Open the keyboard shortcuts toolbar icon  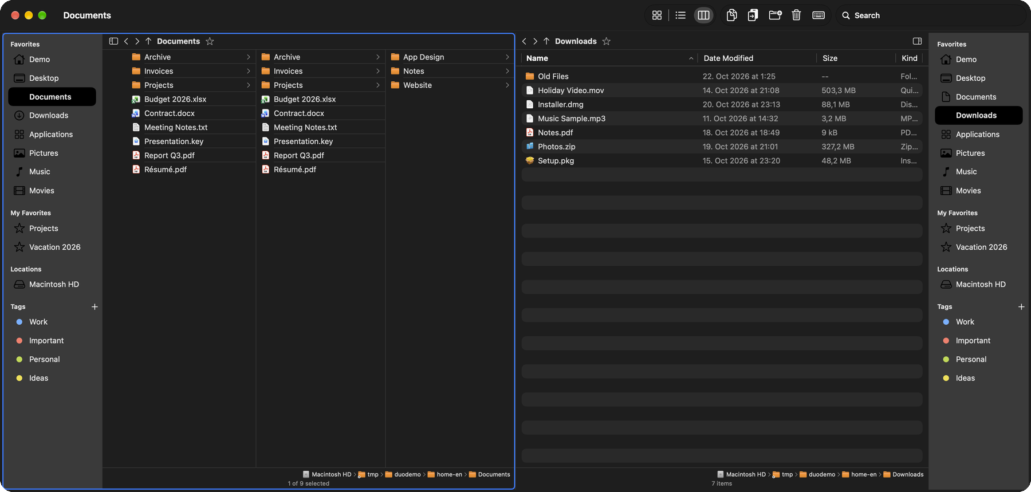tap(818, 15)
